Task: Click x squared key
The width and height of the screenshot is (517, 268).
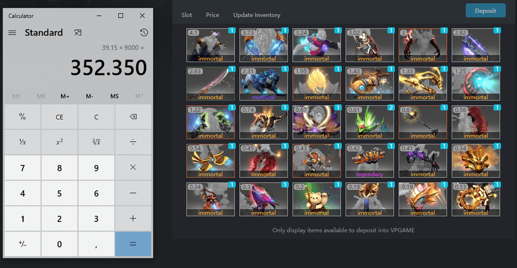Action: click(x=60, y=142)
